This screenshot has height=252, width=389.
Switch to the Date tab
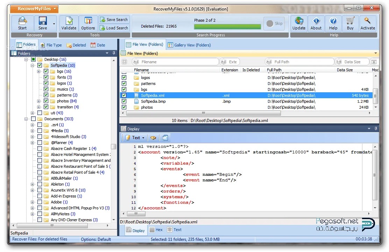coord(98,45)
